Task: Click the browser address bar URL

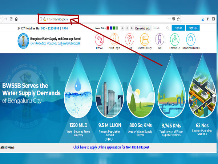Action: [x=57, y=19]
